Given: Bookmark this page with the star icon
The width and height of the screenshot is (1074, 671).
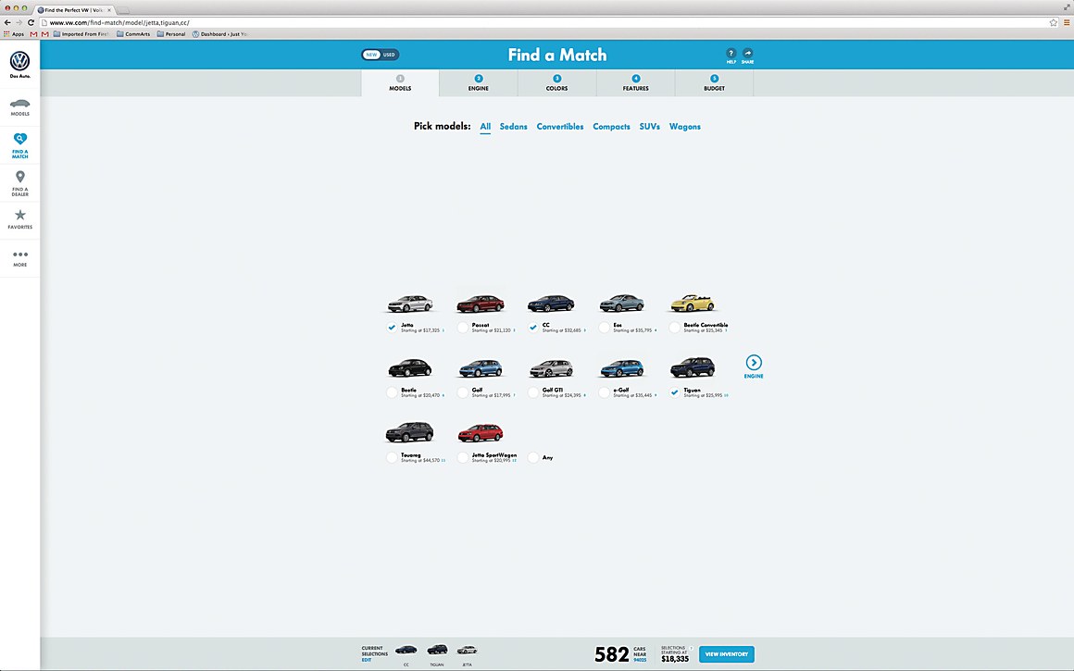Looking at the screenshot, I should (x=1054, y=22).
